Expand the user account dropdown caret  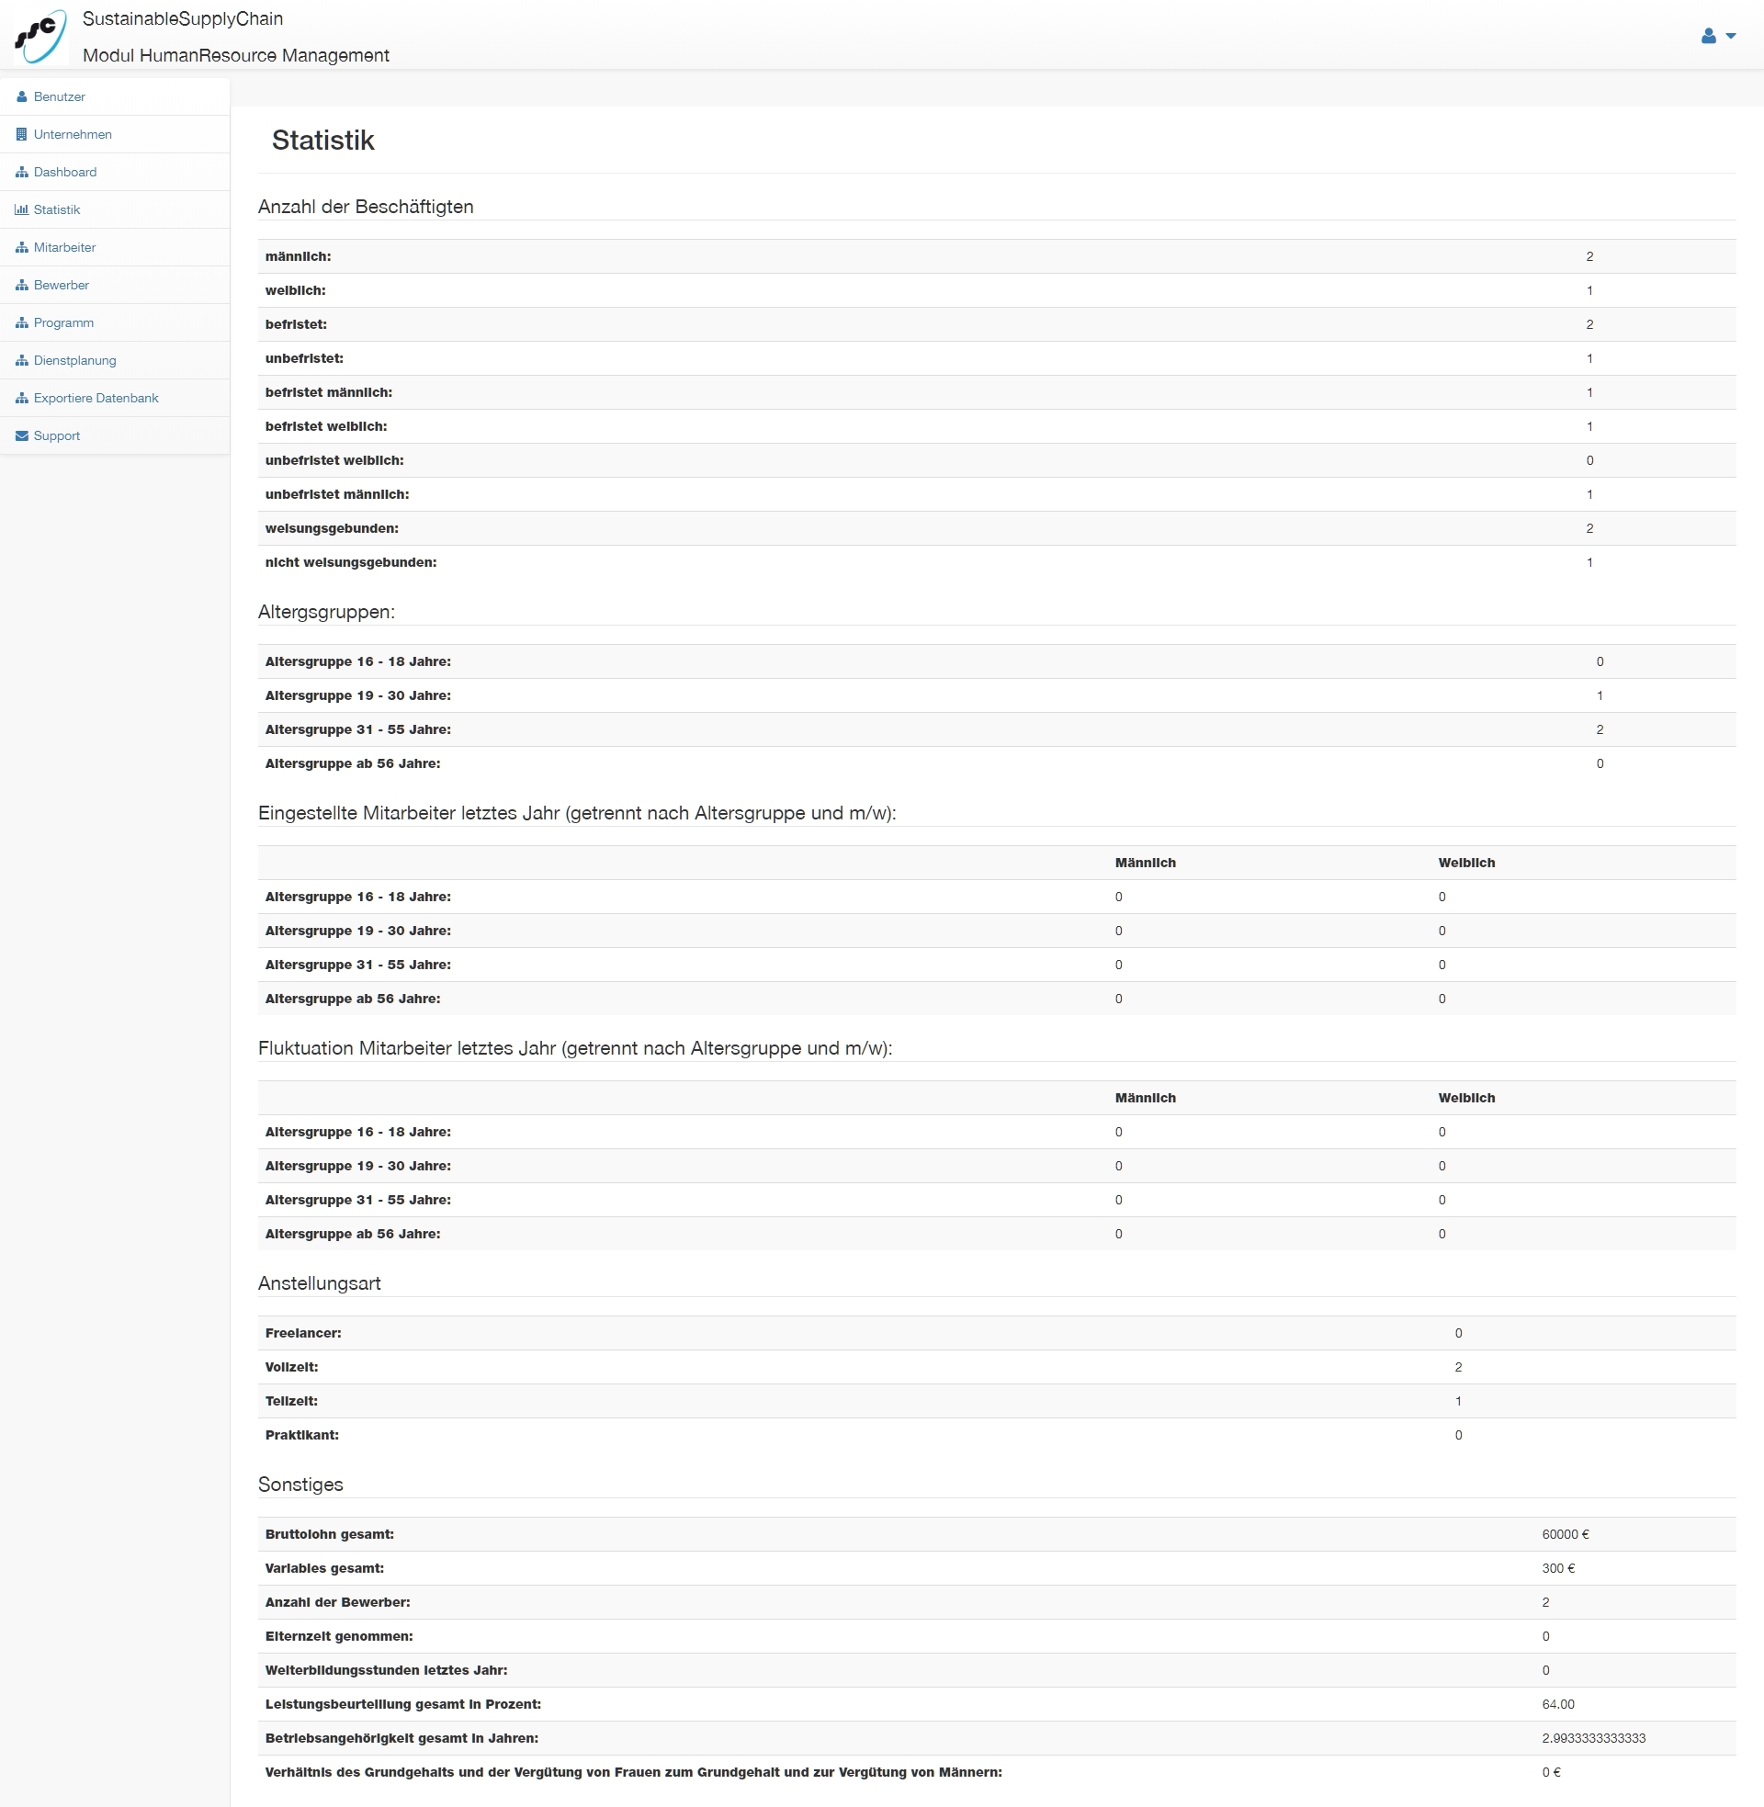(1731, 36)
